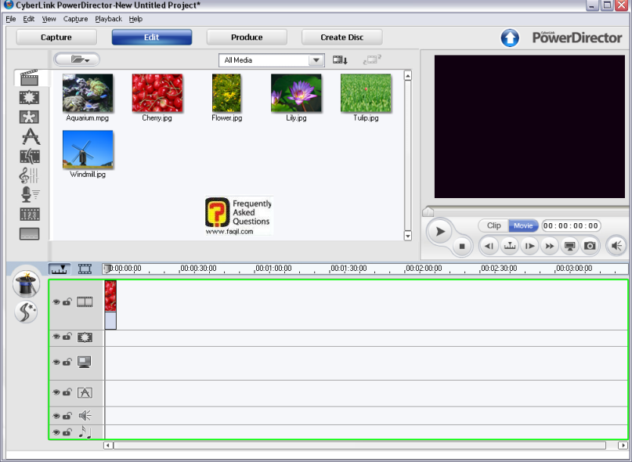Switch to the Edit mode button
This screenshot has height=462, width=632.
(x=152, y=37)
